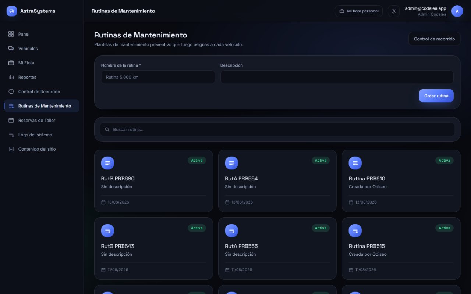471x294 pixels.
Task: Click the Panel grid icon in sidebar
Action: click(11, 34)
